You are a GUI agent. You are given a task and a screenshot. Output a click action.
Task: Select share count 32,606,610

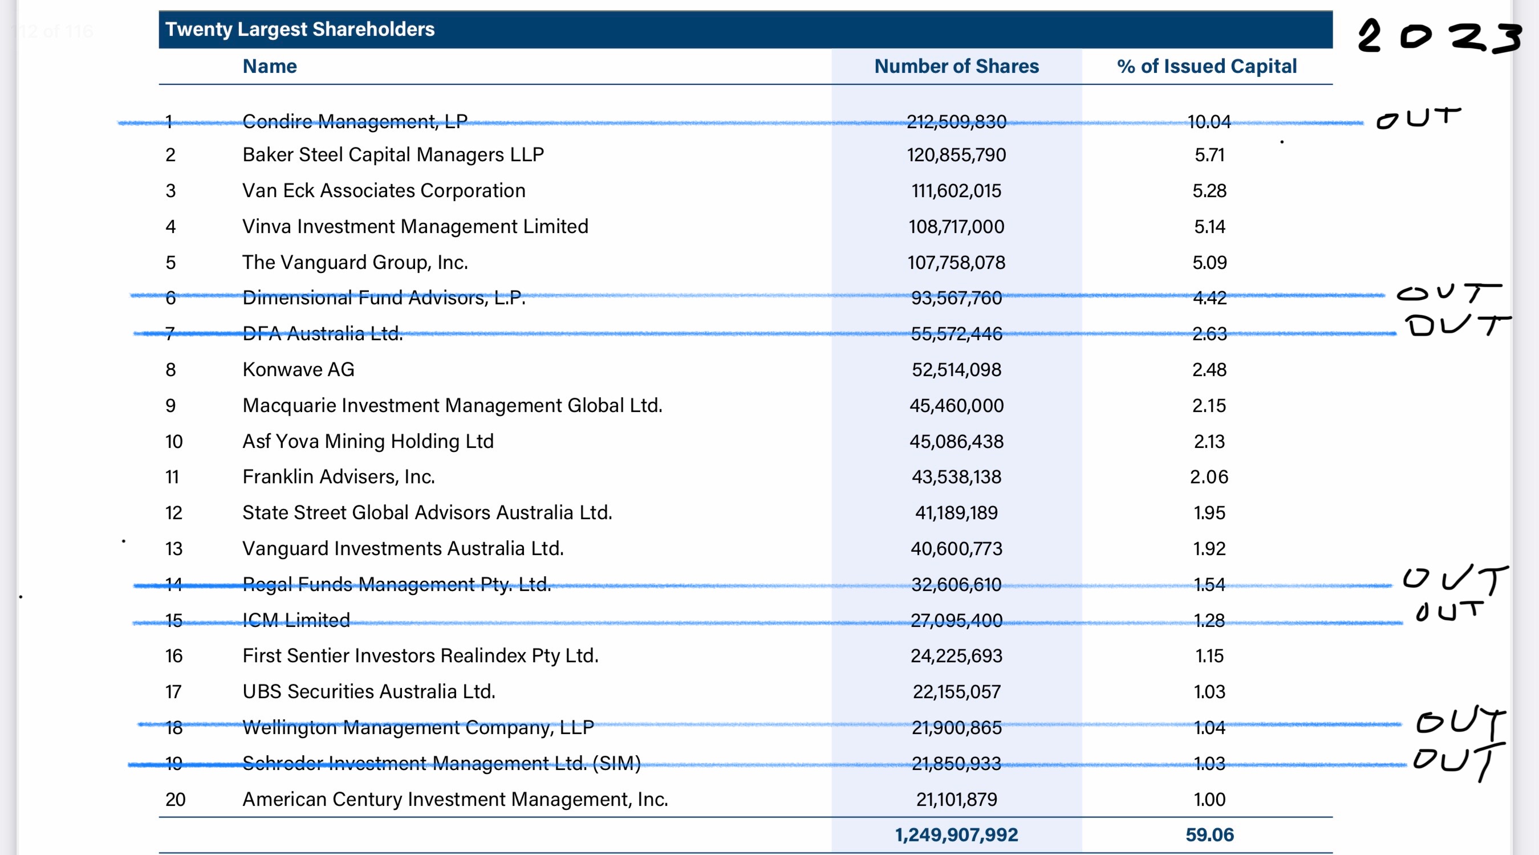(x=956, y=584)
